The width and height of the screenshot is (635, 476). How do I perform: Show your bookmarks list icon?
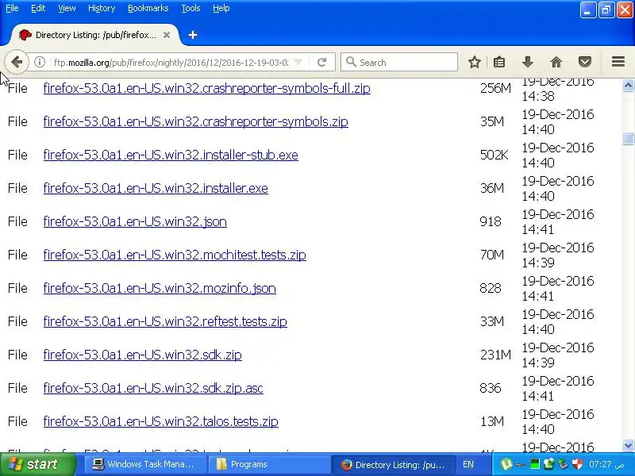click(499, 63)
